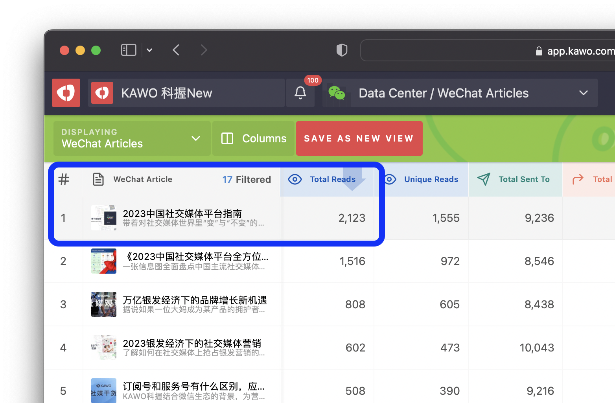Open the sidebar options chevron in Safari toolbar
615x403 pixels.
[149, 50]
